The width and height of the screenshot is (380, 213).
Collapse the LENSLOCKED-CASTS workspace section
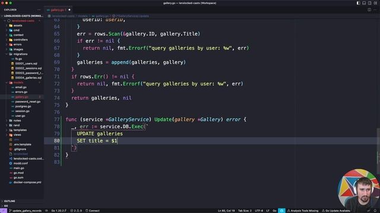pos(23,16)
